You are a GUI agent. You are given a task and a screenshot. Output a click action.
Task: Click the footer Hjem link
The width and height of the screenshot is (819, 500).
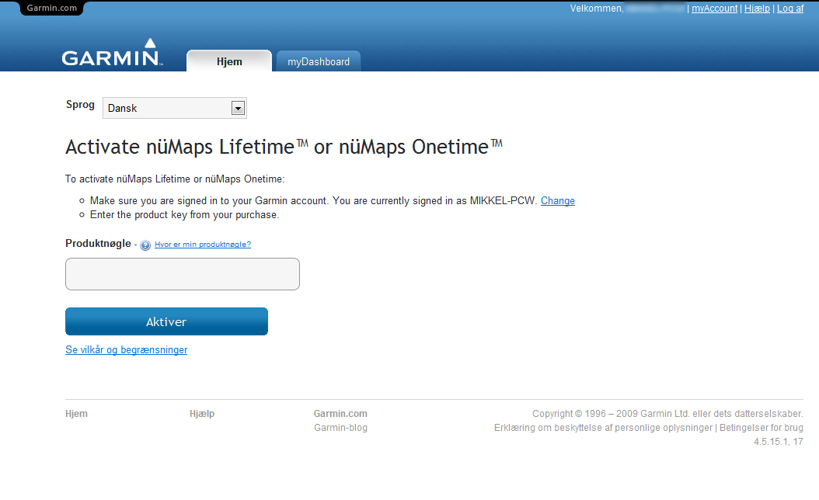click(76, 414)
